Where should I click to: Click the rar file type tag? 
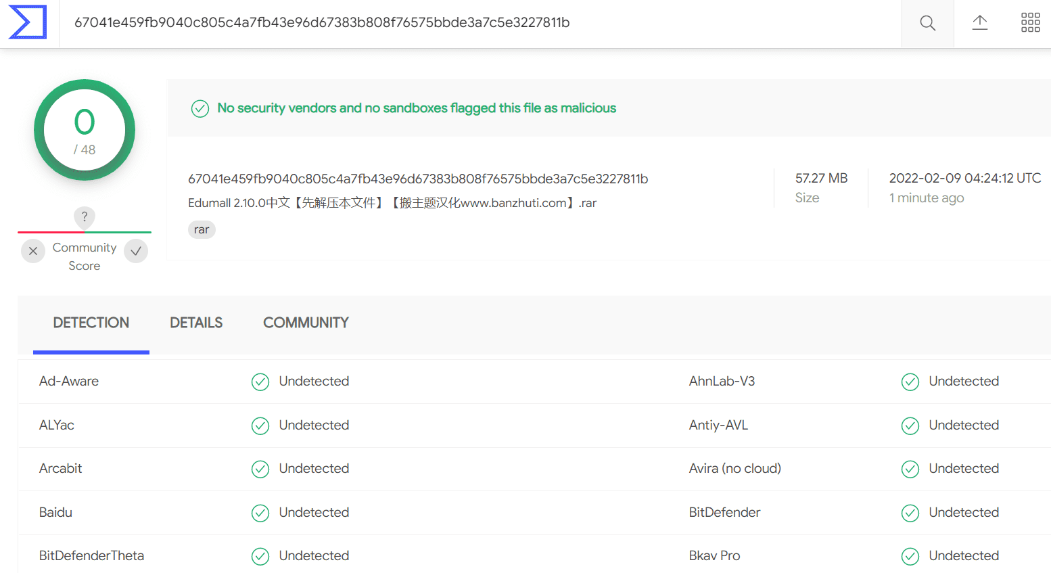(202, 230)
